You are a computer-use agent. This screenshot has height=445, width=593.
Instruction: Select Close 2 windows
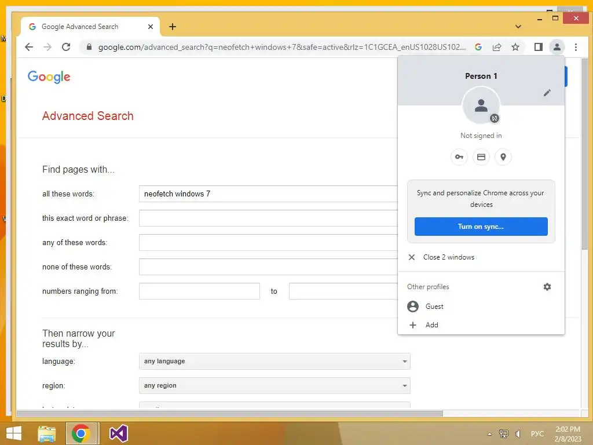[481, 257]
